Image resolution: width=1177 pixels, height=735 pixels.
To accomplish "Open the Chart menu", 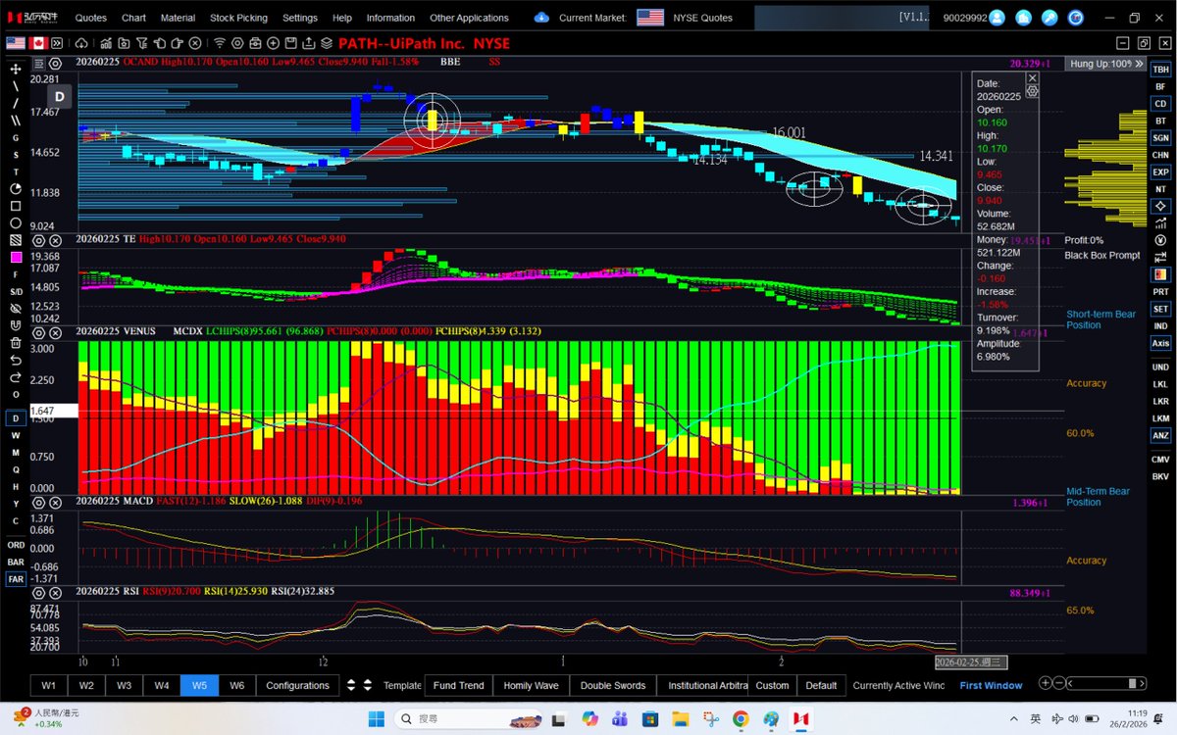I will click(133, 18).
